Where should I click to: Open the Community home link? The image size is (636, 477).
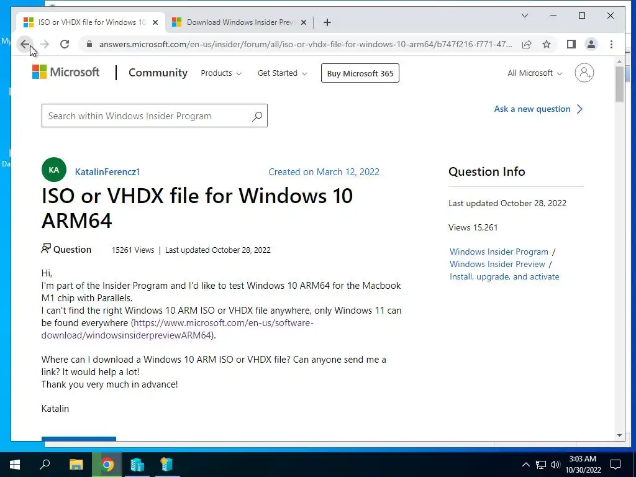(158, 73)
